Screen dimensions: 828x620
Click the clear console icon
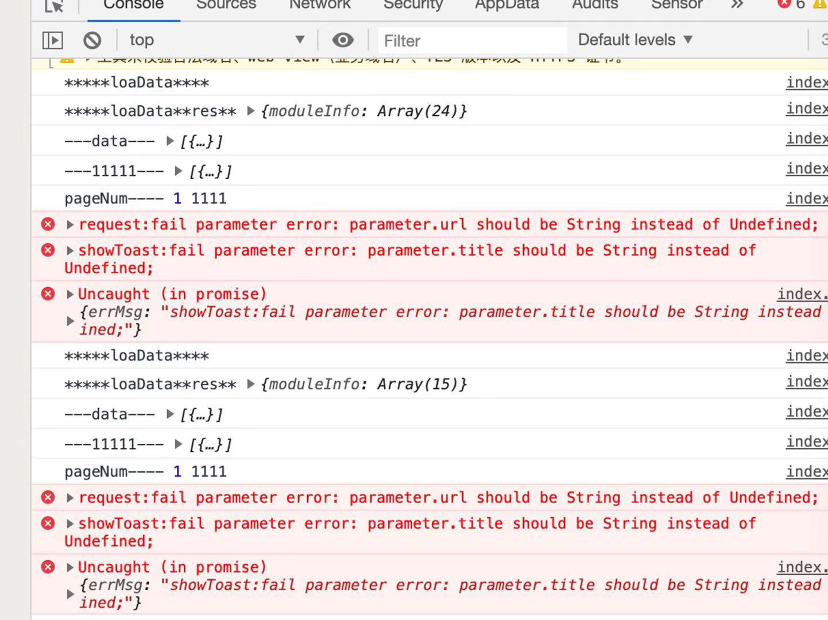coord(92,40)
